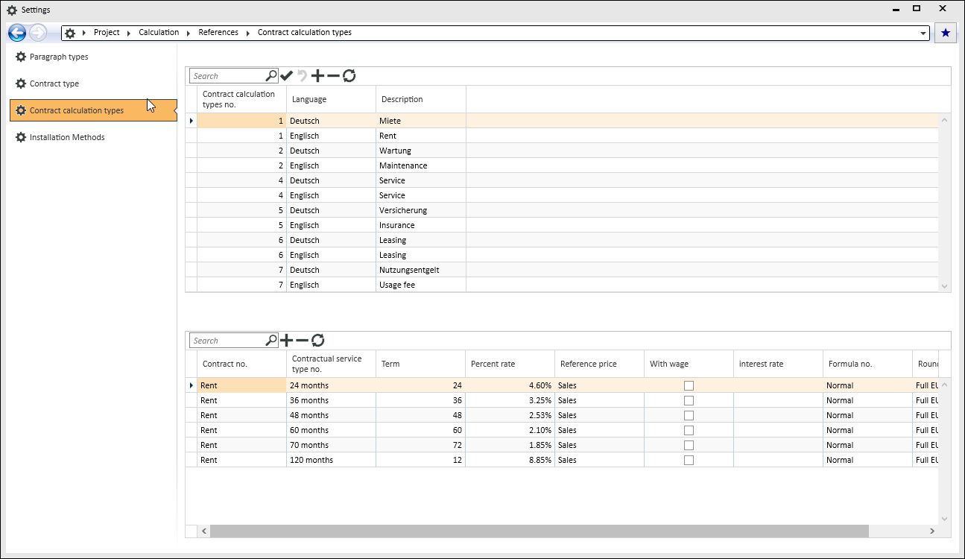Toggle With wage on the 48 months row
The width and height of the screenshot is (965, 559).
pyautogui.click(x=689, y=415)
